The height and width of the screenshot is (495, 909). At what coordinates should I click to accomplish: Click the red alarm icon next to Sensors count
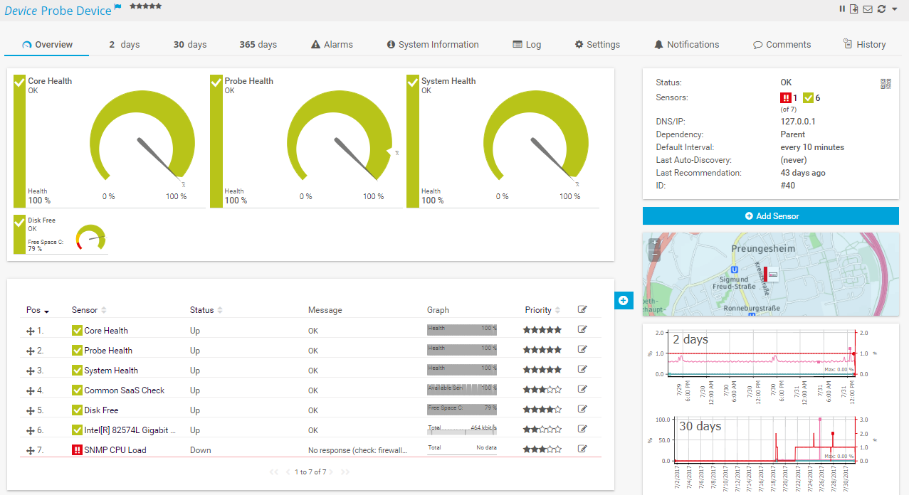(787, 97)
